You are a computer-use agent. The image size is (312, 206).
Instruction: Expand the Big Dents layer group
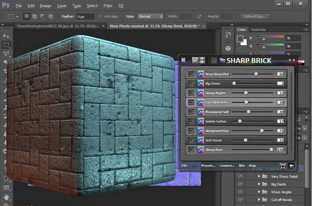point(259,184)
